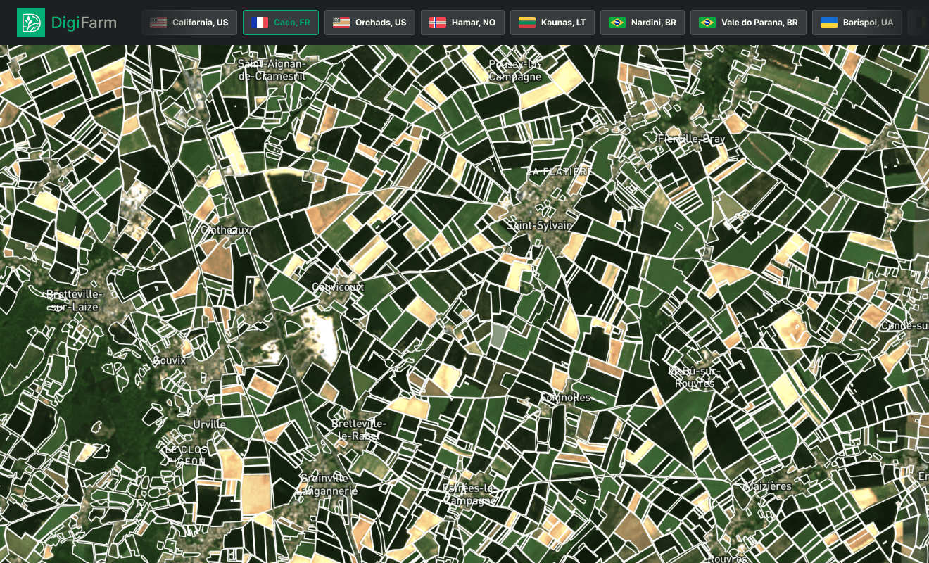Toggle the Orchads, US location
This screenshot has width=929, height=563.
click(369, 22)
